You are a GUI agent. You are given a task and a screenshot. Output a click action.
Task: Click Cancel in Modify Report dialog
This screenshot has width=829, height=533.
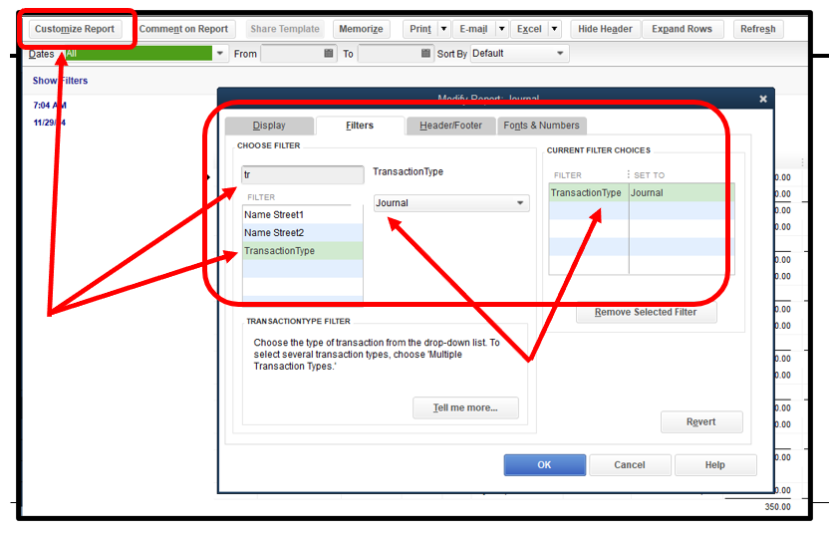click(630, 465)
